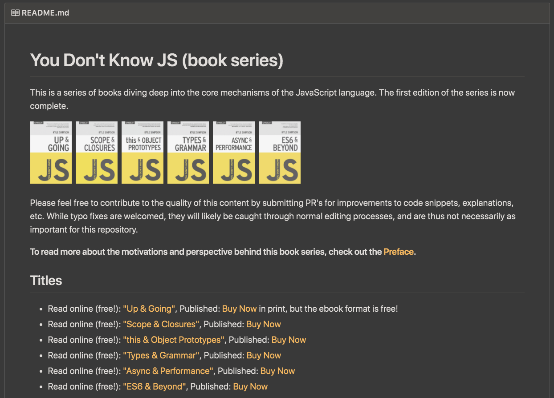Buy Async & Performance now
Image resolution: width=554 pixels, height=398 pixels.
point(277,371)
